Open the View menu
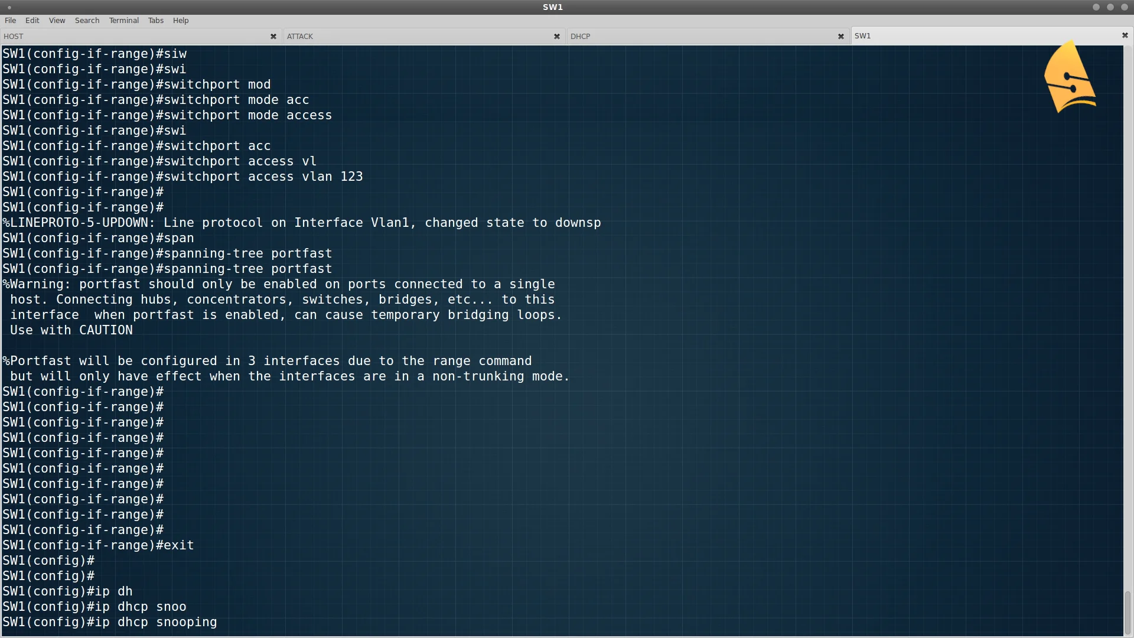The height and width of the screenshot is (638, 1134). click(x=57, y=20)
